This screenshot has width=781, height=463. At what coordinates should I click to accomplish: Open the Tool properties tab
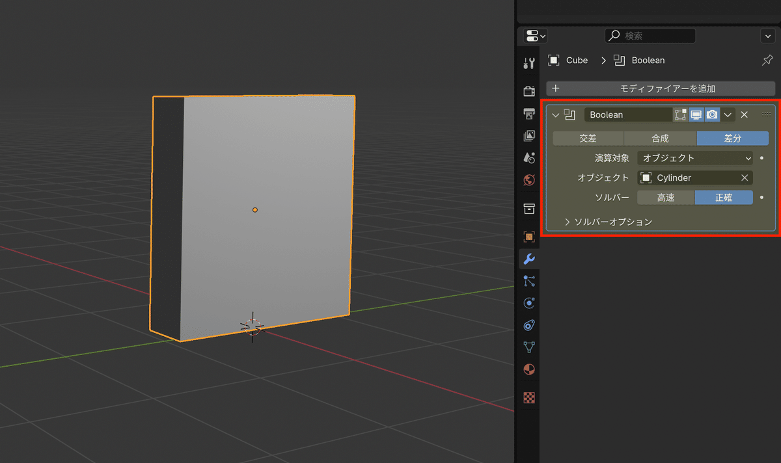pyautogui.click(x=529, y=63)
